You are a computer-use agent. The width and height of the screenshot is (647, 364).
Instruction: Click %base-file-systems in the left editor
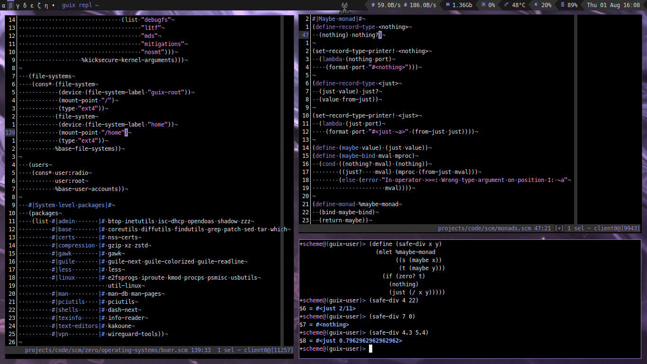pos(84,148)
